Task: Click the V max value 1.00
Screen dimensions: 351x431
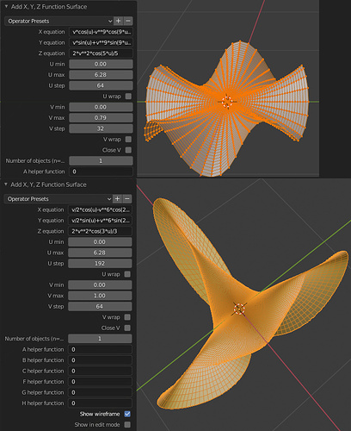Action: (100, 296)
